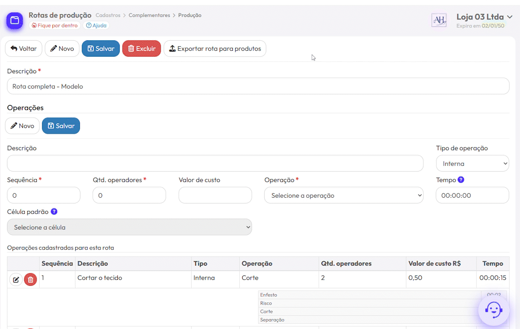Open the Selecione a operação dropdown
520x329 pixels.
pos(343,196)
